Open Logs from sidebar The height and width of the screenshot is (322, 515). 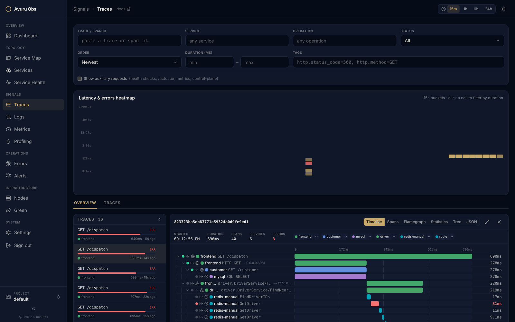33,117
